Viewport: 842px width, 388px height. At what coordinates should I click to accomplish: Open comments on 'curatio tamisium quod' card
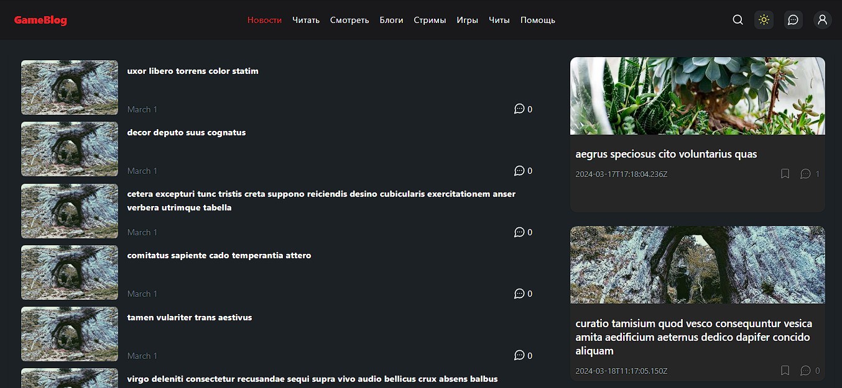coord(805,371)
